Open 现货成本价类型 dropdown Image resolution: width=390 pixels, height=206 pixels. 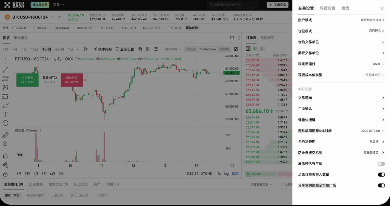[x=375, y=75]
